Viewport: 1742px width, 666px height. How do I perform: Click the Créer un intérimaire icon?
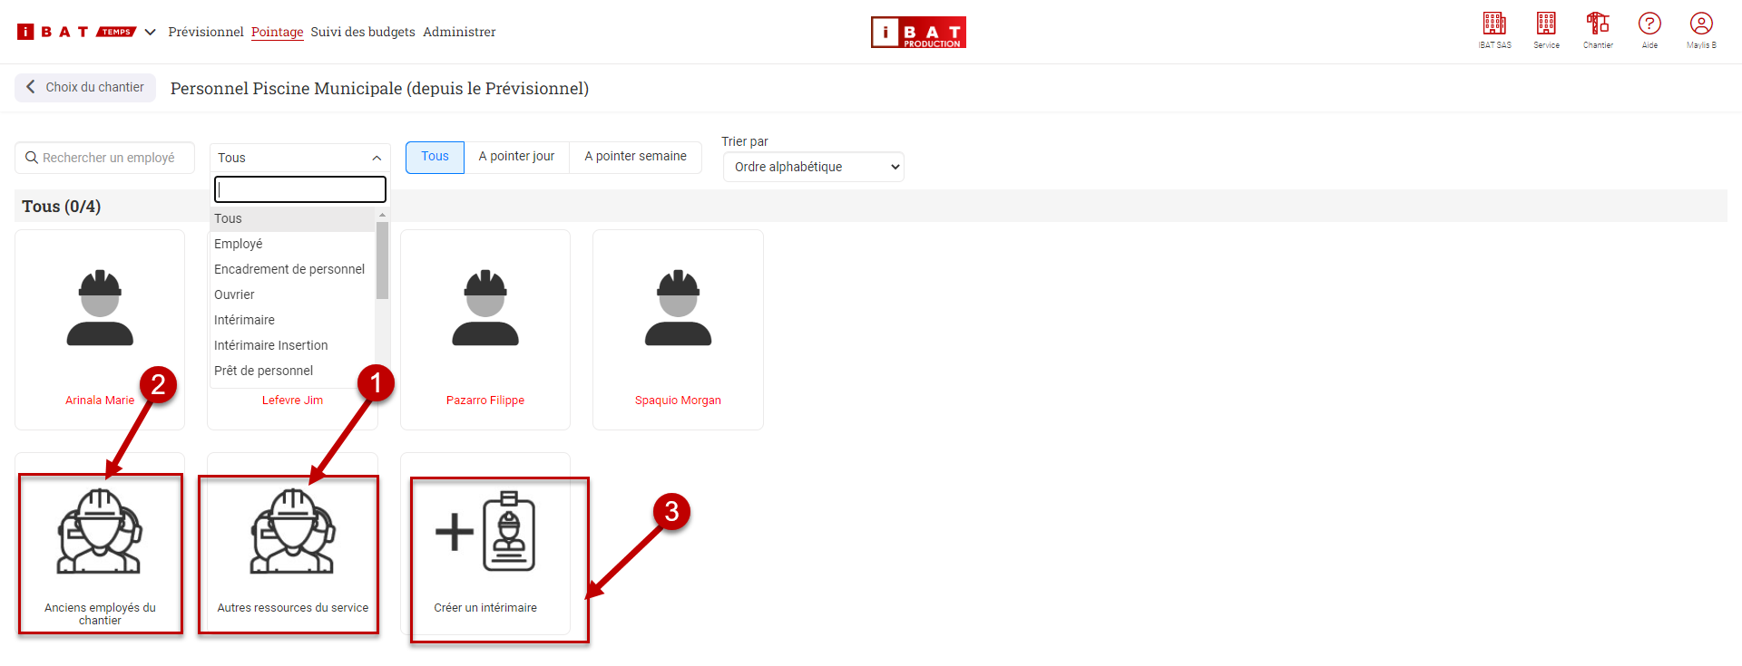click(x=485, y=535)
